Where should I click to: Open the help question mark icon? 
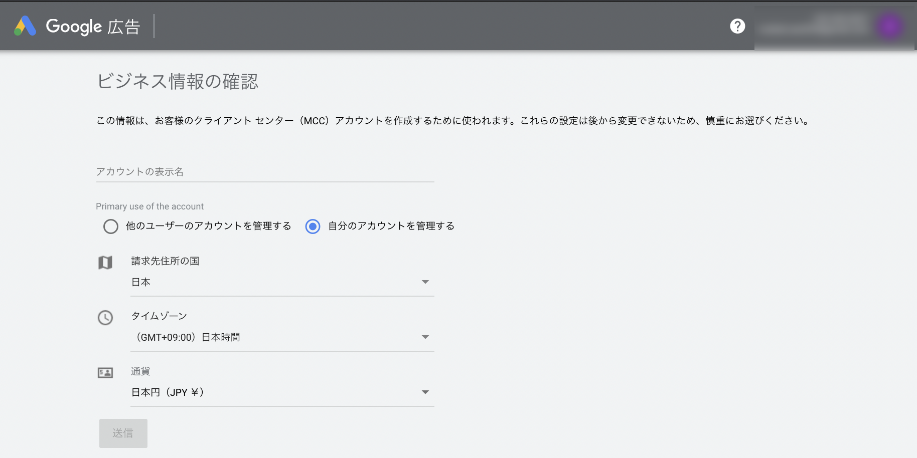tap(737, 26)
